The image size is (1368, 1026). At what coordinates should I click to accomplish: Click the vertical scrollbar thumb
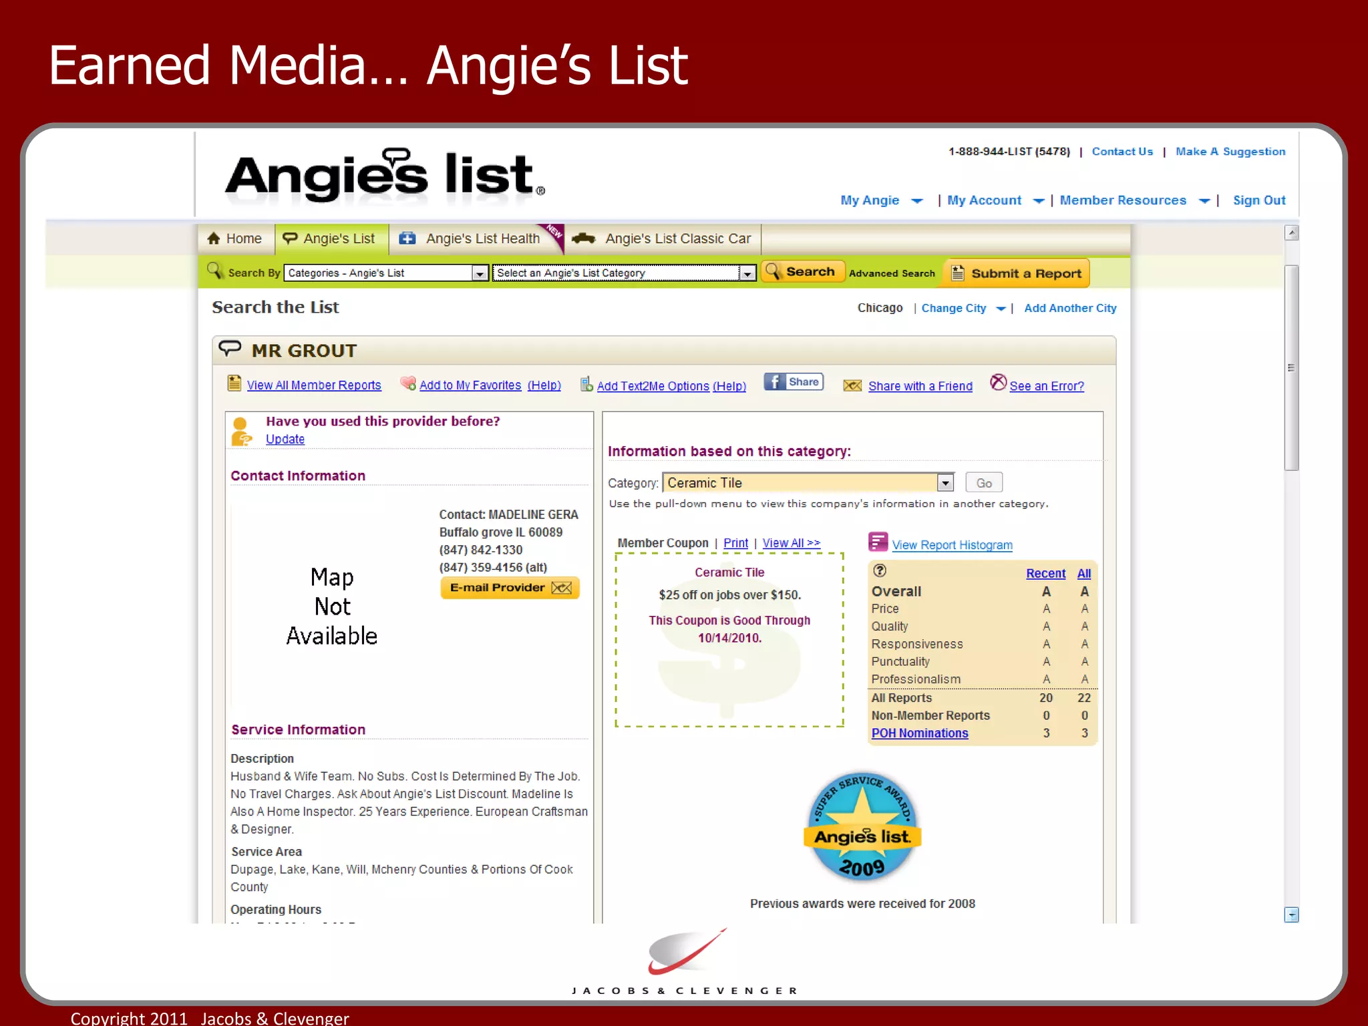(x=1292, y=368)
